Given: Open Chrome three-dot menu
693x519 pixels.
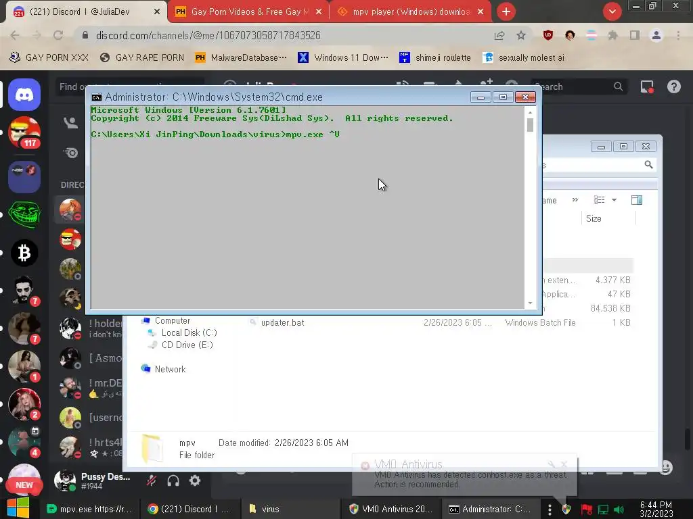Looking at the screenshot, I should pos(678,35).
